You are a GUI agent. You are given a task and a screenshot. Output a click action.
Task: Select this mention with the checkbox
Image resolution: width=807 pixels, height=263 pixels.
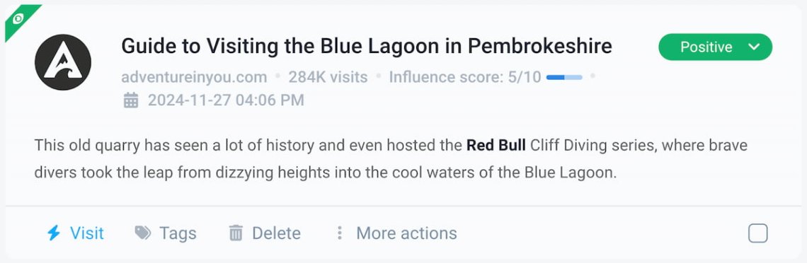[x=757, y=233]
